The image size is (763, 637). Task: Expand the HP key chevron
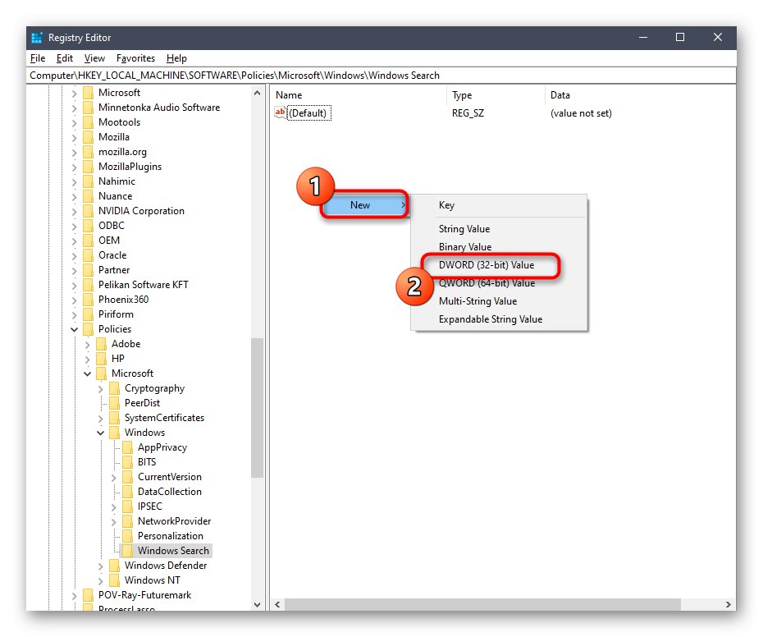(87, 360)
